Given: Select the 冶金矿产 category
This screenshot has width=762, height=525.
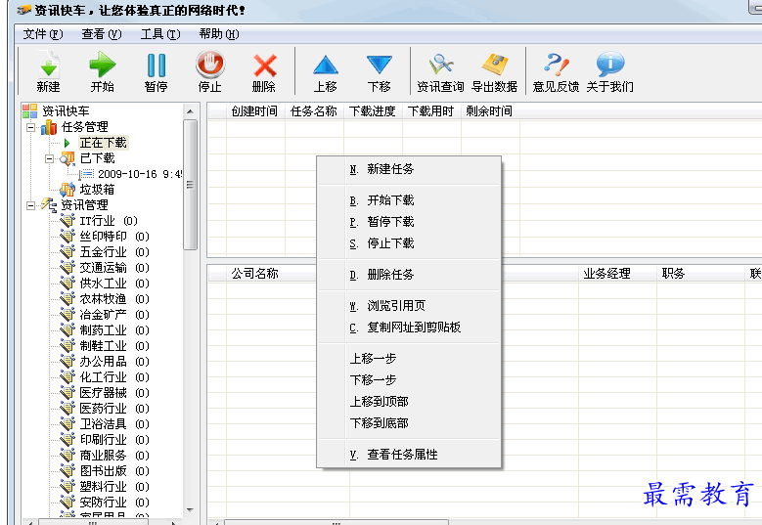Looking at the screenshot, I should point(114,315).
